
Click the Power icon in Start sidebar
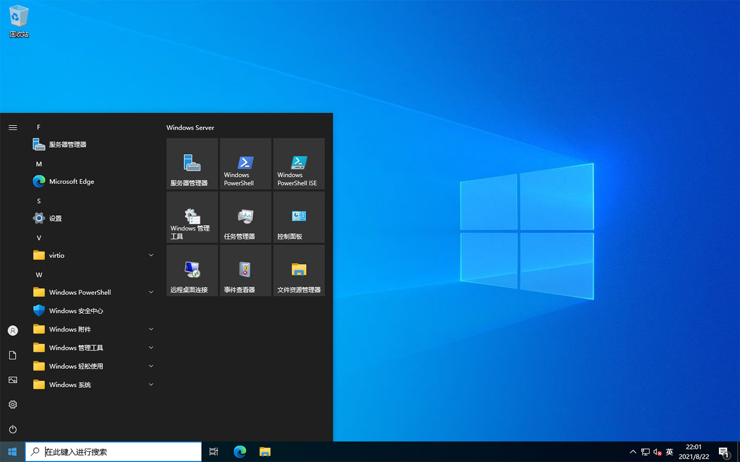coord(13,429)
